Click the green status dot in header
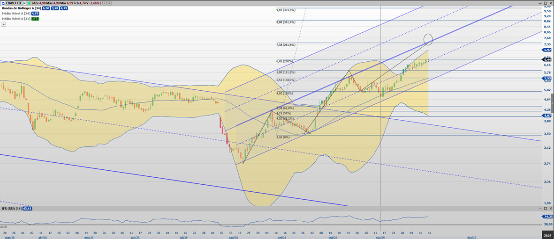This screenshot has width=554, height=239. [x=29, y=3]
